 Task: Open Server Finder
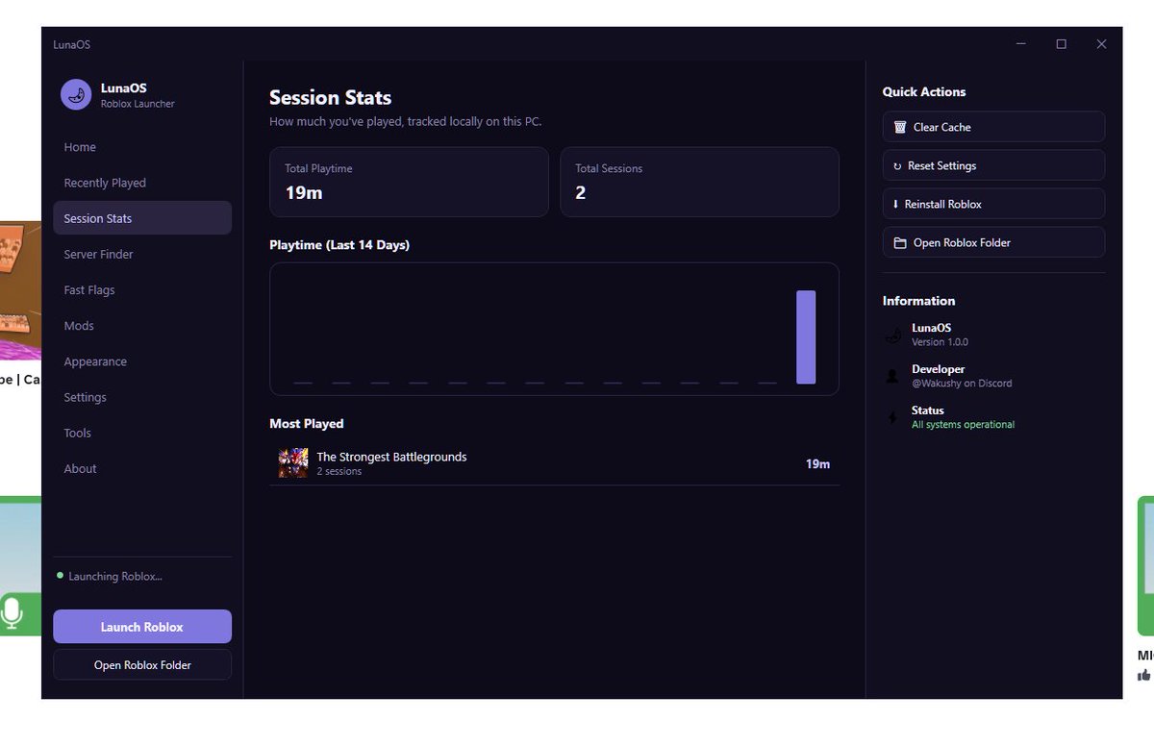point(142,254)
